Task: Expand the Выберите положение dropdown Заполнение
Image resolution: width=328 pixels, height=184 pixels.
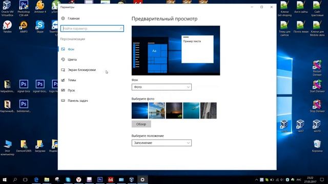Action: coord(161,143)
